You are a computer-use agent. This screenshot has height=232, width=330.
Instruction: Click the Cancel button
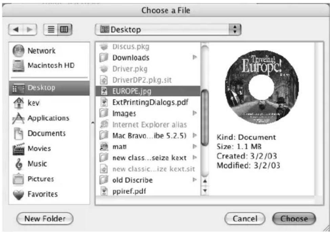pos(245,219)
